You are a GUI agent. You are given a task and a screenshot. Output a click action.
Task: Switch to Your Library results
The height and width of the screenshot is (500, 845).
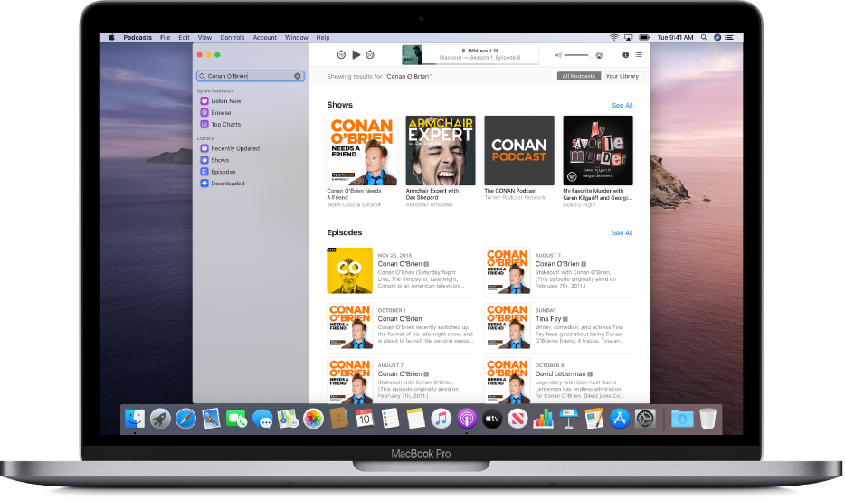point(622,76)
